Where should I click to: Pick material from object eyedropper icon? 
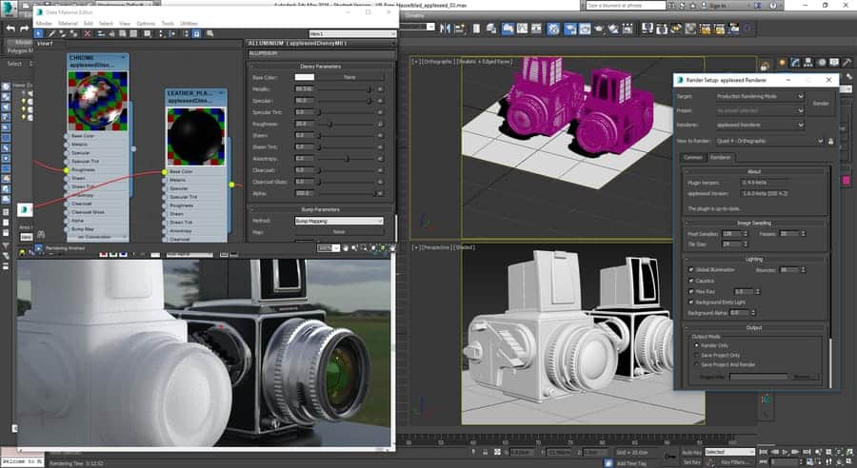point(52,34)
